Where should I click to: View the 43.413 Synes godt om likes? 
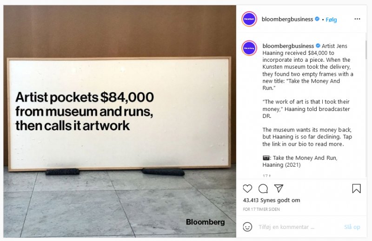click(272, 200)
